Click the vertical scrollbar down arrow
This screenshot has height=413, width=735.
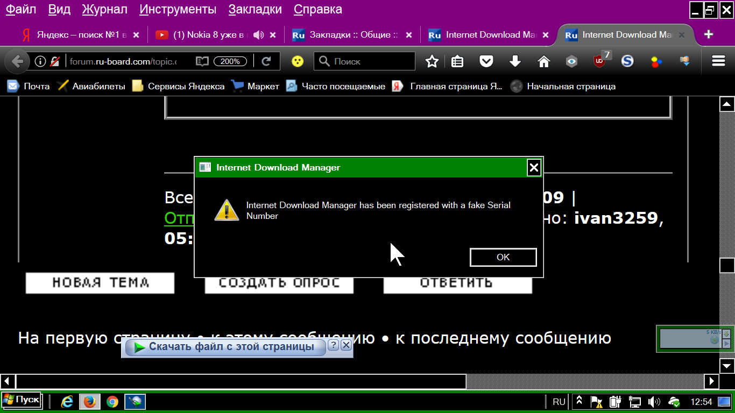727,366
